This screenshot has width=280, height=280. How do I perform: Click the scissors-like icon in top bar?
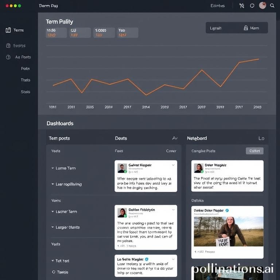click(242, 6)
